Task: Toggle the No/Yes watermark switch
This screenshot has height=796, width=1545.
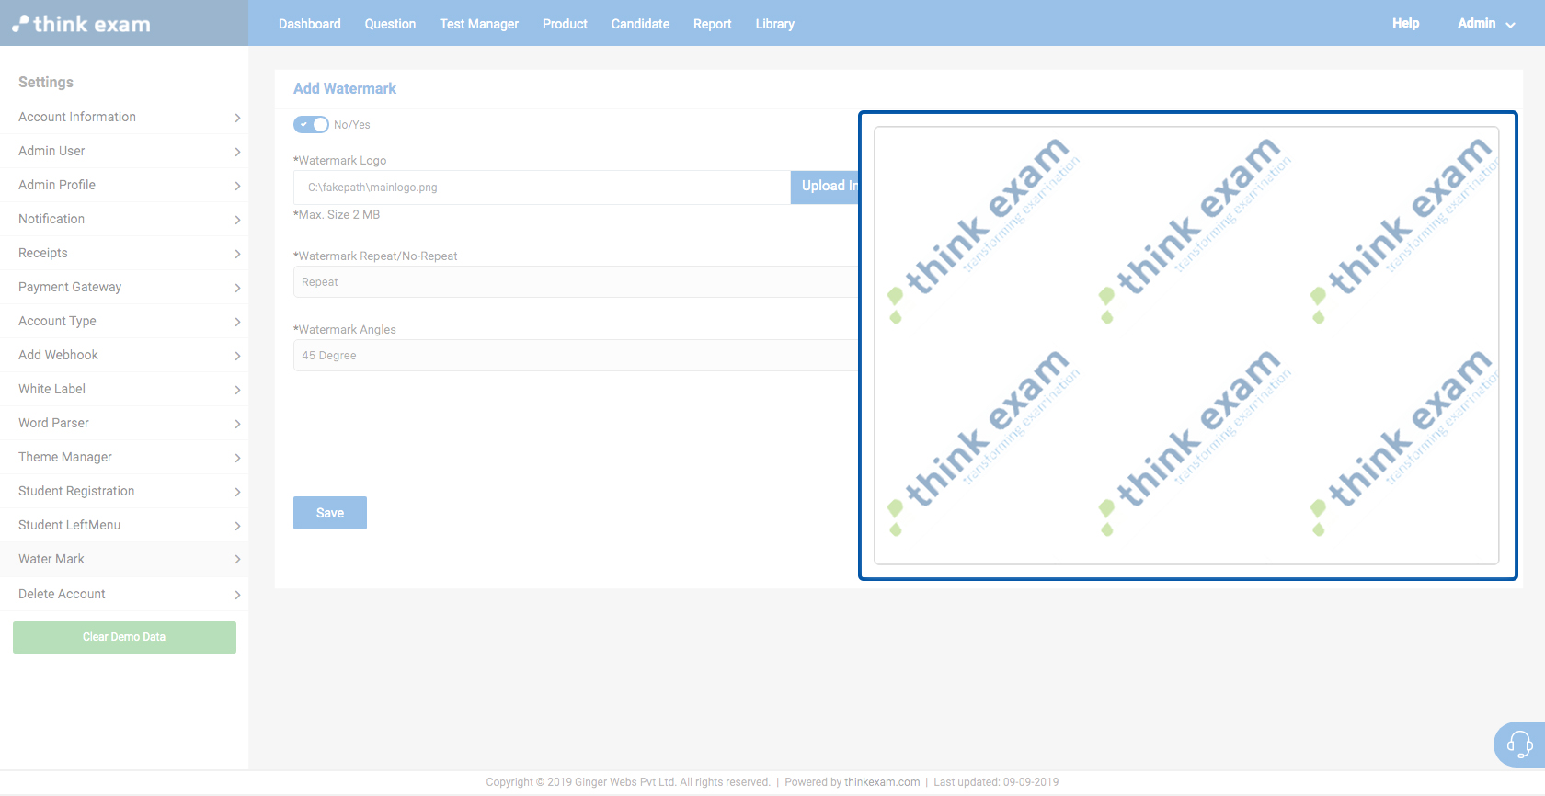Action: point(311,124)
